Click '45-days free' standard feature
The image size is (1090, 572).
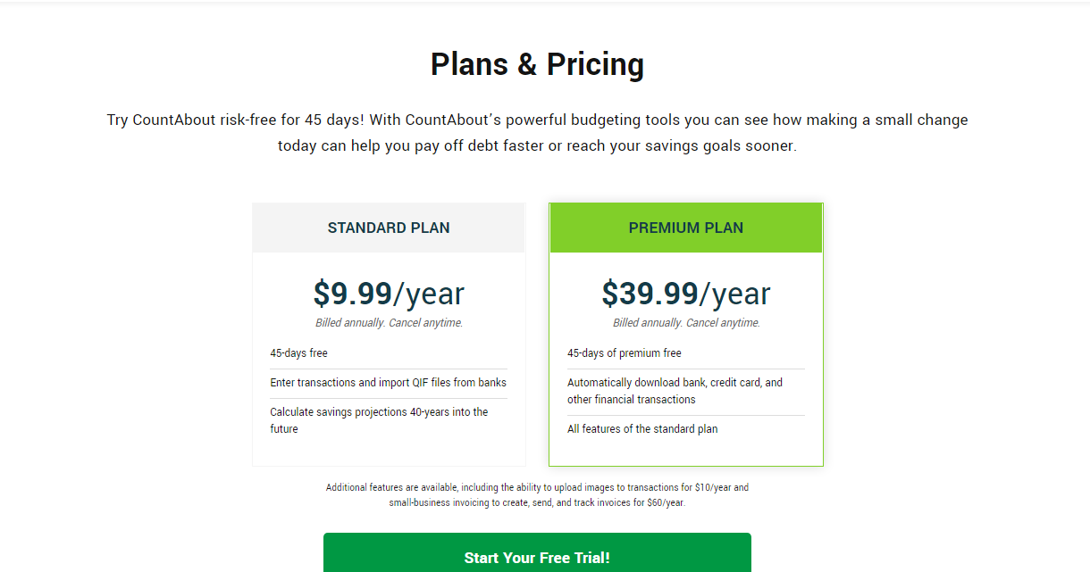point(298,353)
